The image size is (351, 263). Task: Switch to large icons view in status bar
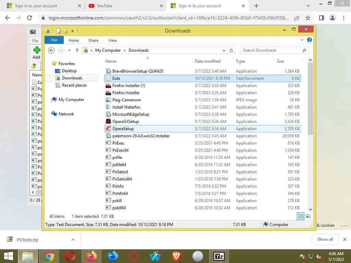(x=308, y=216)
